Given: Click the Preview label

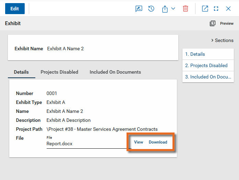Looking at the screenshot, I should [227, 23].
